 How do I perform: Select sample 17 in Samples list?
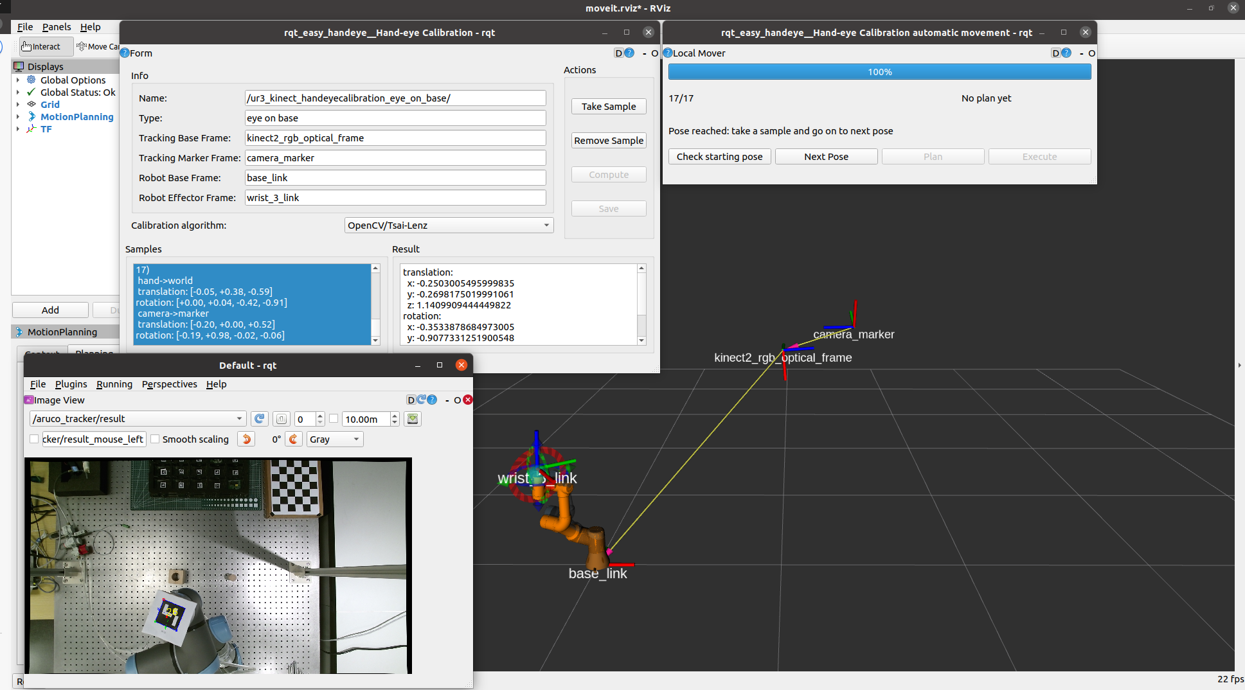(x=252, y=303)
